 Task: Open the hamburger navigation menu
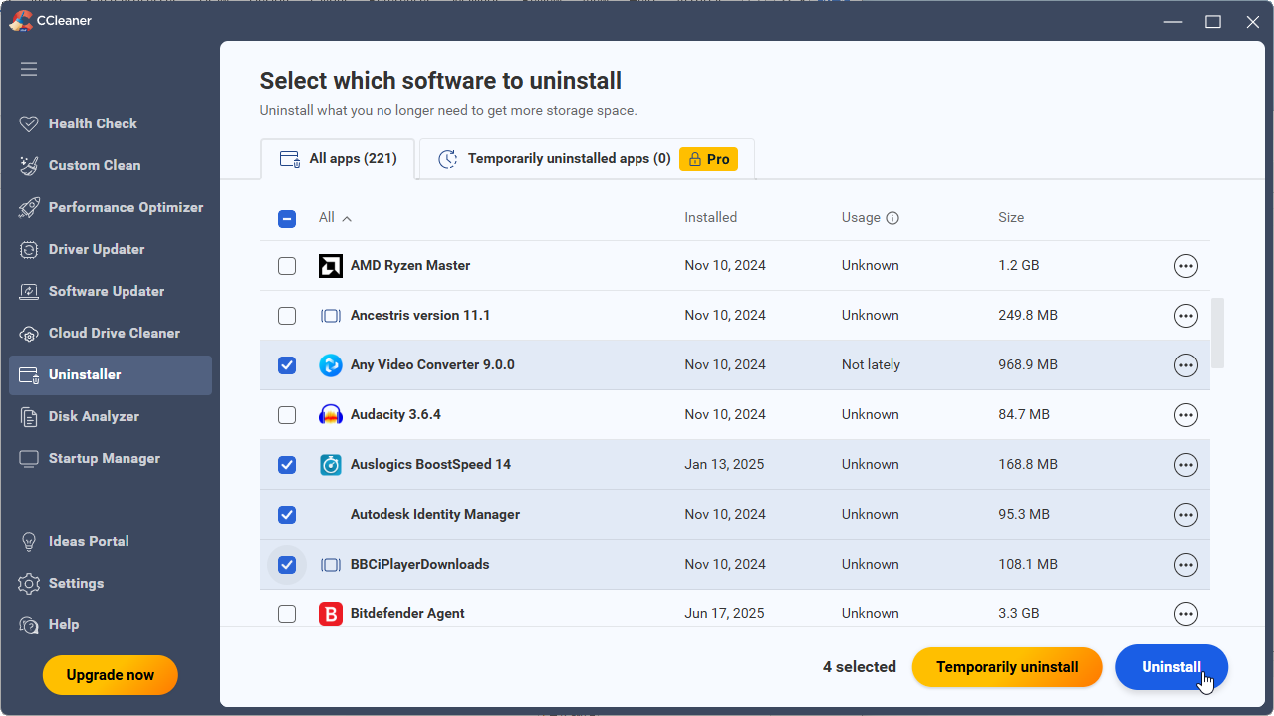click(29, 69)
